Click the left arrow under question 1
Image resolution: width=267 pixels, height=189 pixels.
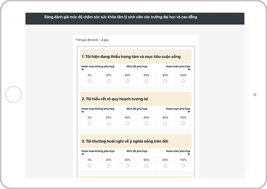[82, 69]
